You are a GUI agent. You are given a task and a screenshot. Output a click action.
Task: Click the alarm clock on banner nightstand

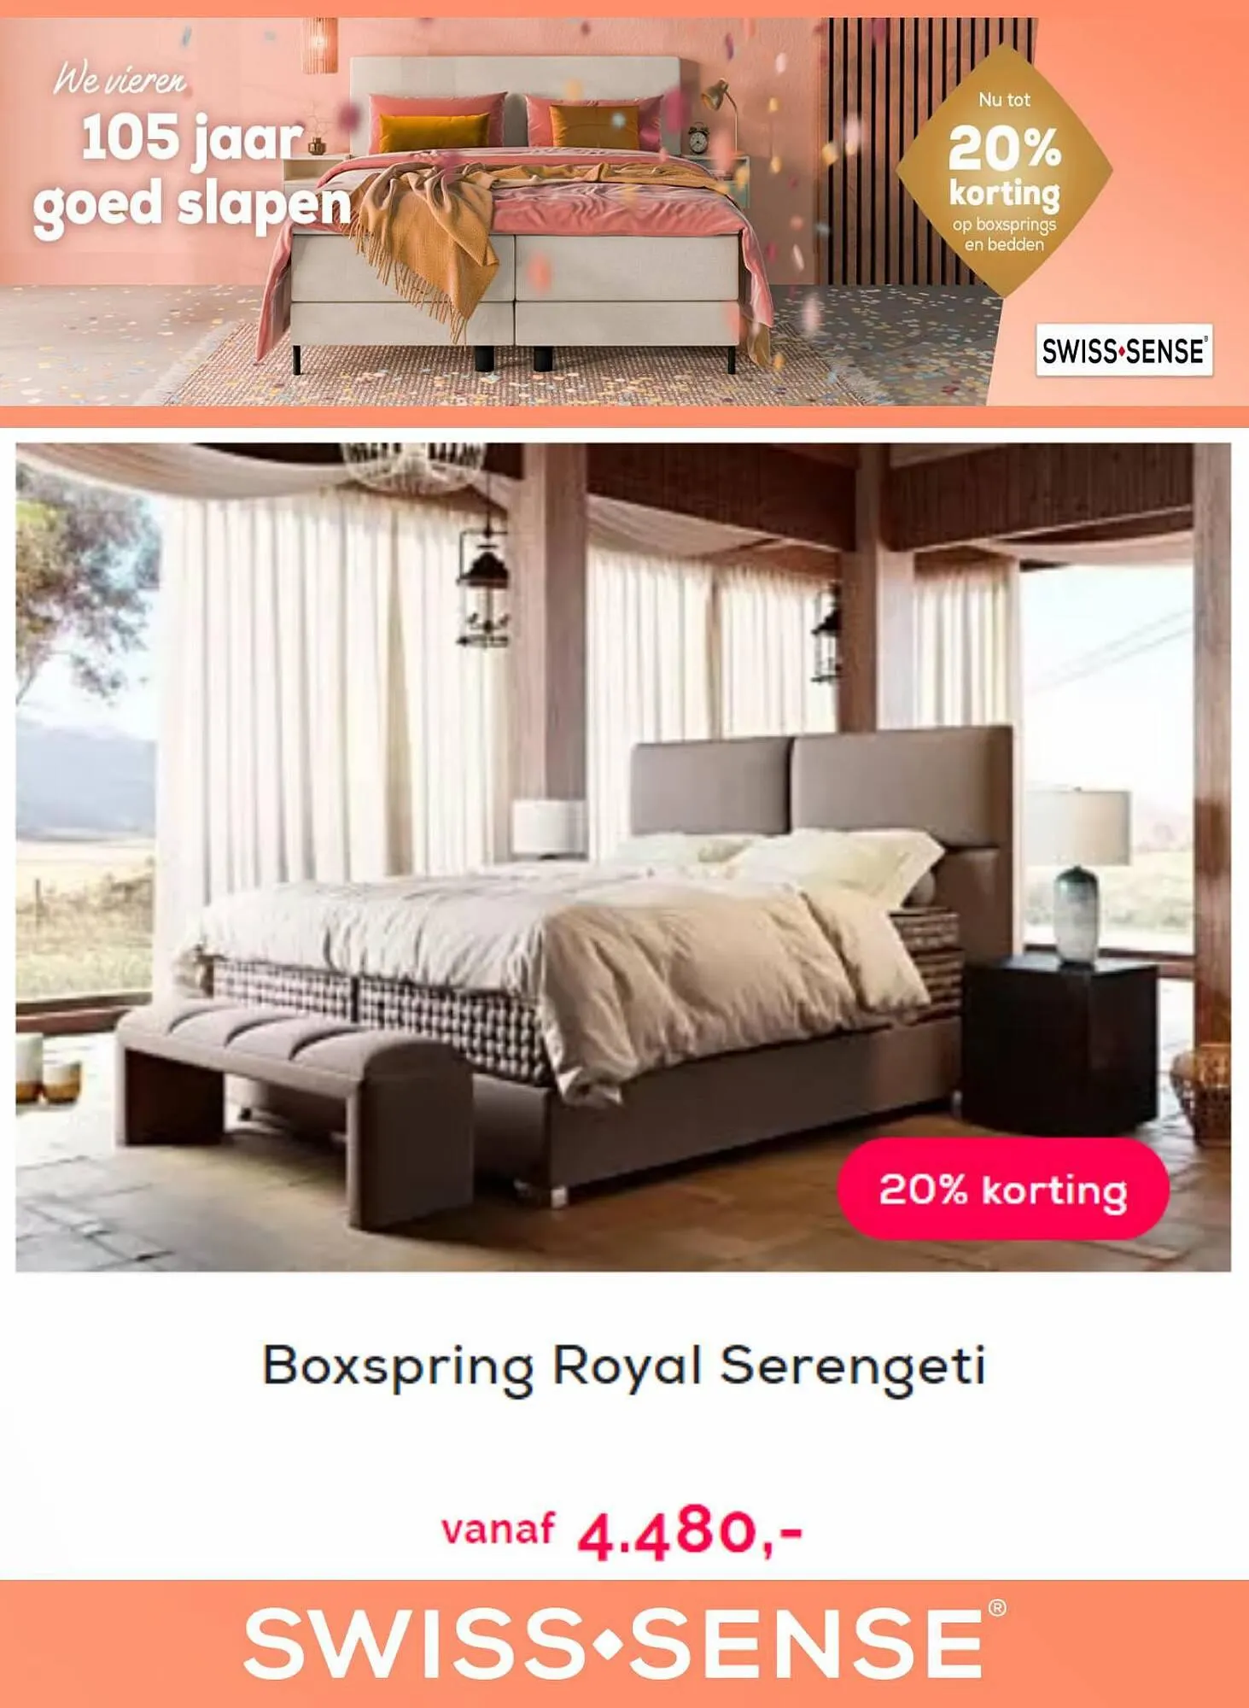[698, 138]
